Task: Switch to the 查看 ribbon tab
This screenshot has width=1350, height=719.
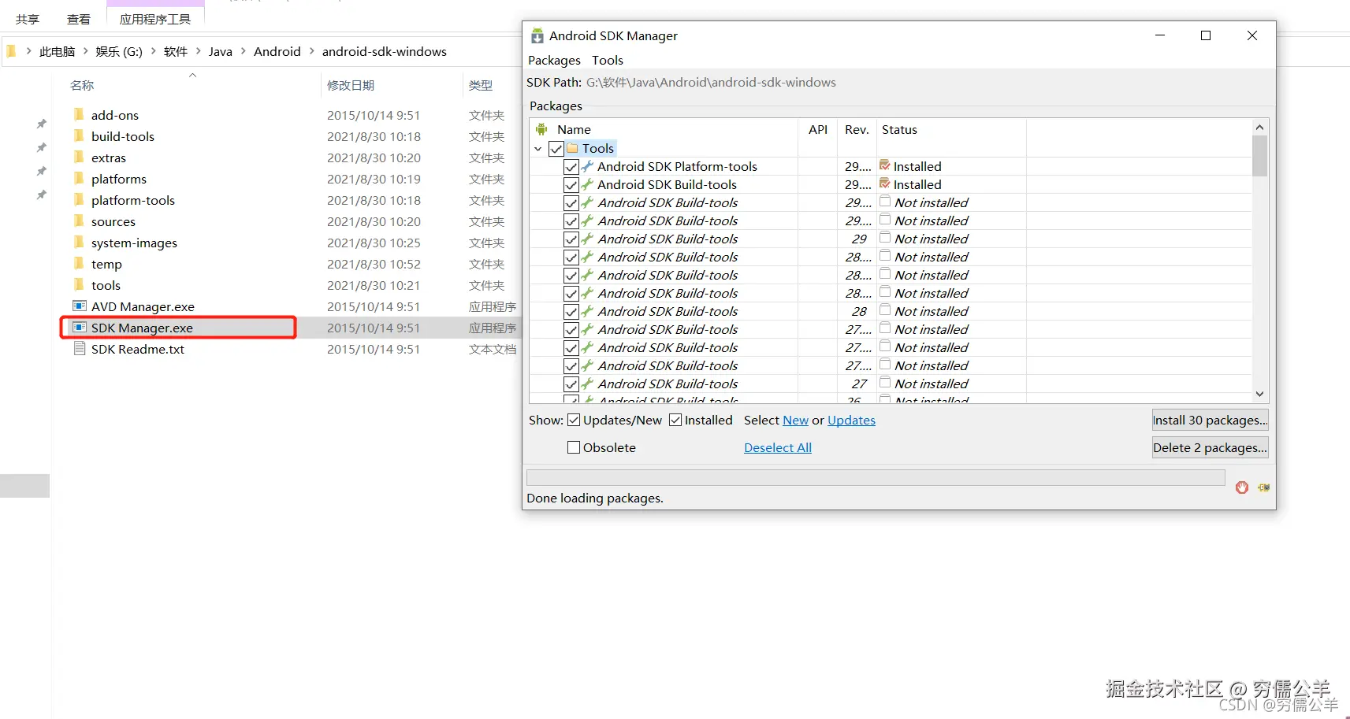Action: (79, 19)
